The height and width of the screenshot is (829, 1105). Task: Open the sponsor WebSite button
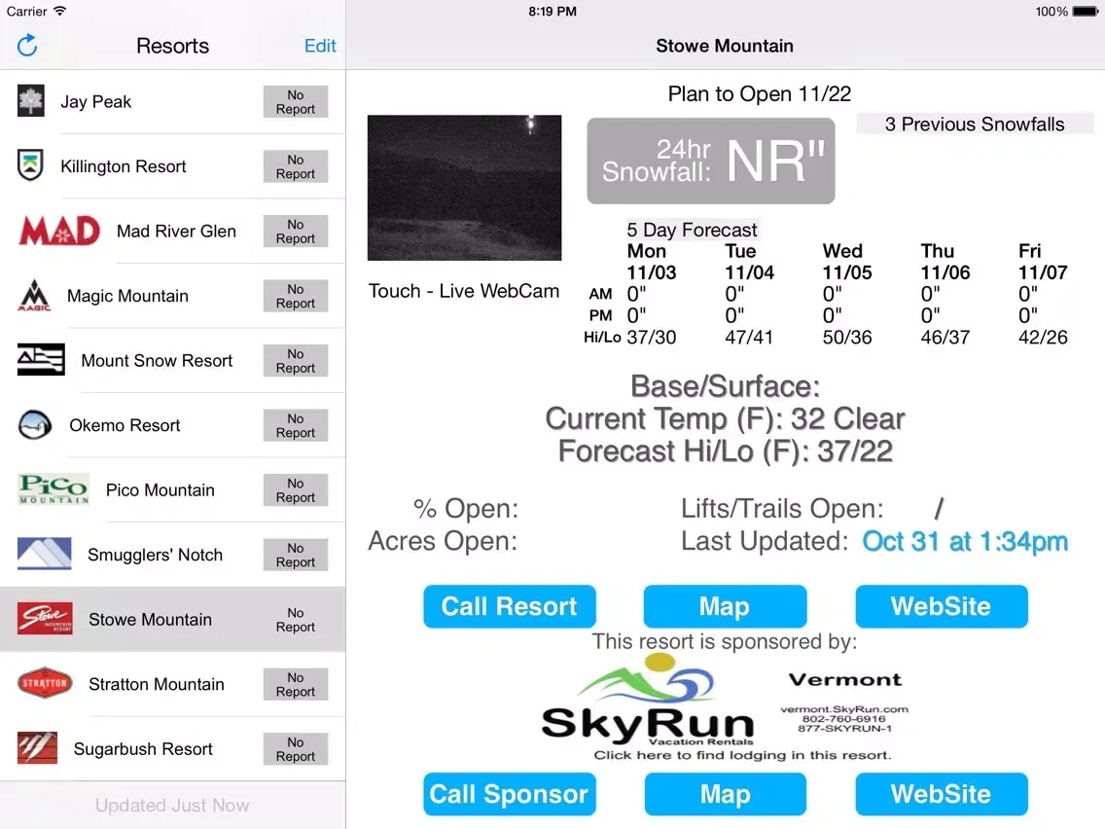point(941,794)
